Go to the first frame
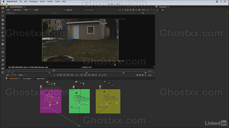 [x=60, y=75]
